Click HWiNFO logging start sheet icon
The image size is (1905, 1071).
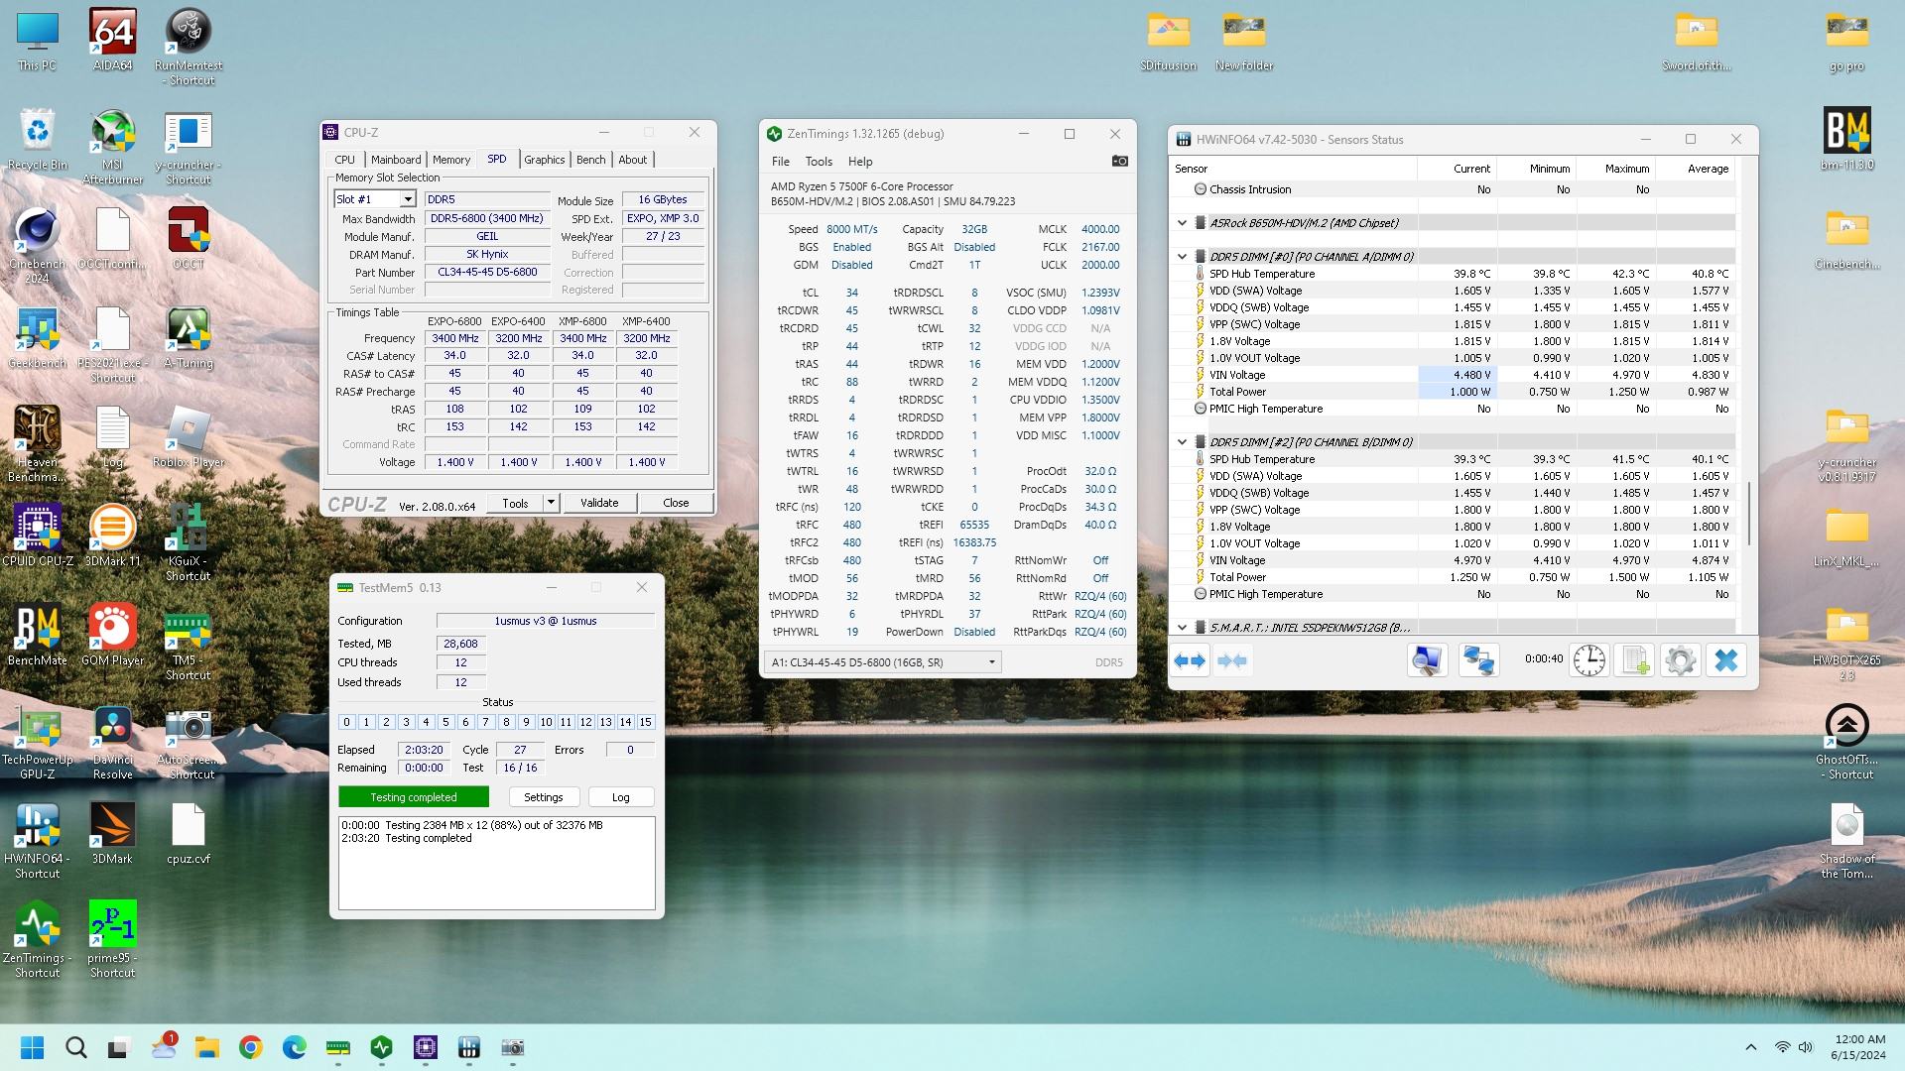pyautogui.click(x=1634, y=660)
